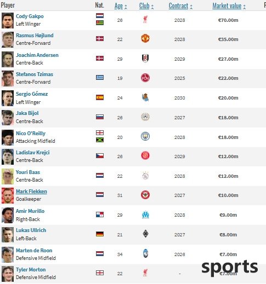Screen dimensions: 266x284
Task: Sort the table by Age column
Action: 118,6
